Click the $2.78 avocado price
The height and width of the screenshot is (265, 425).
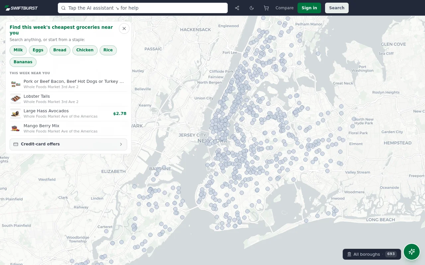click(120, 114)
